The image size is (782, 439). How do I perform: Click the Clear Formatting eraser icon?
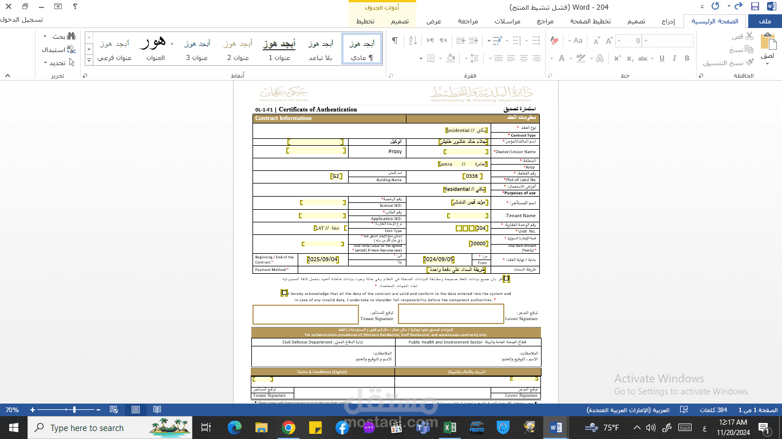tap(554, 41)
